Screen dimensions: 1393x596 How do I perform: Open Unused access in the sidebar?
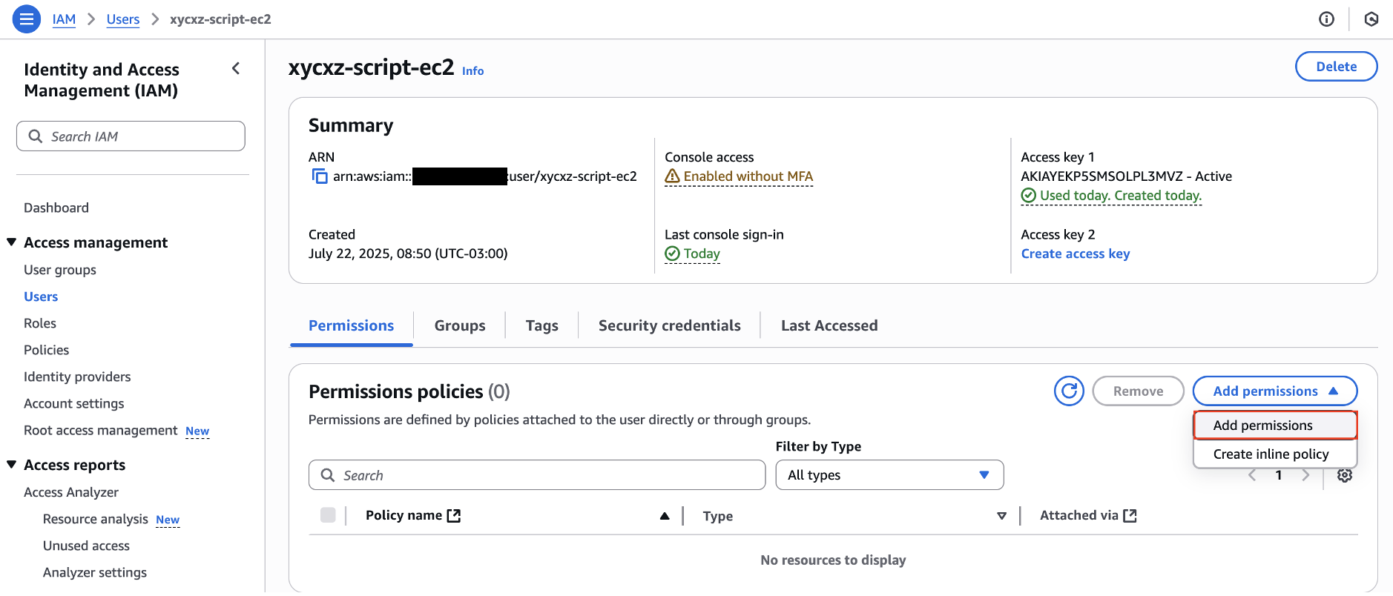pos(86,546)
